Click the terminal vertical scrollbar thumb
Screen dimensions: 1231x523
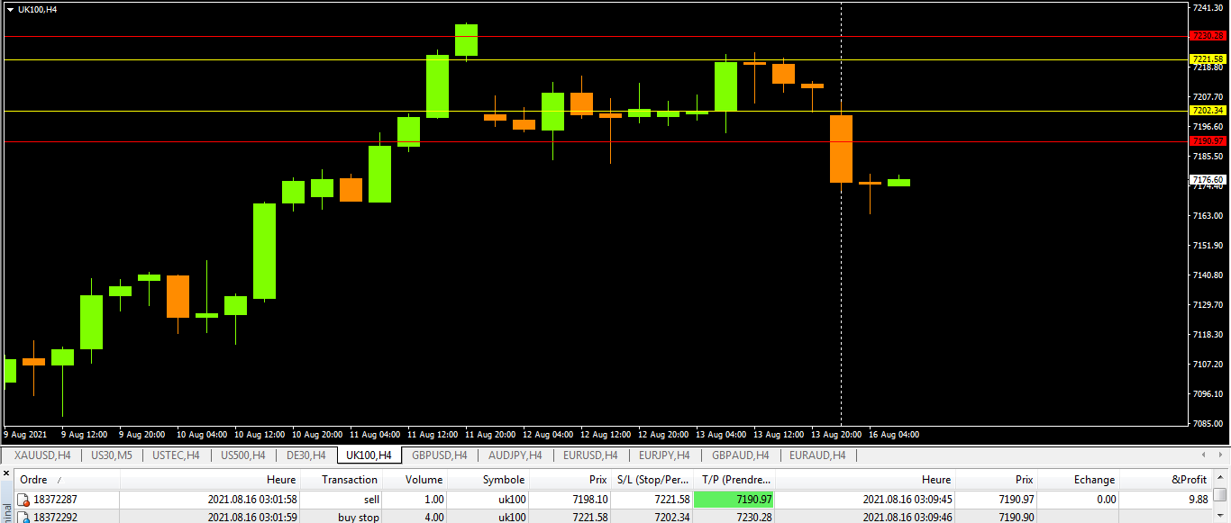tap(1219, 495)
